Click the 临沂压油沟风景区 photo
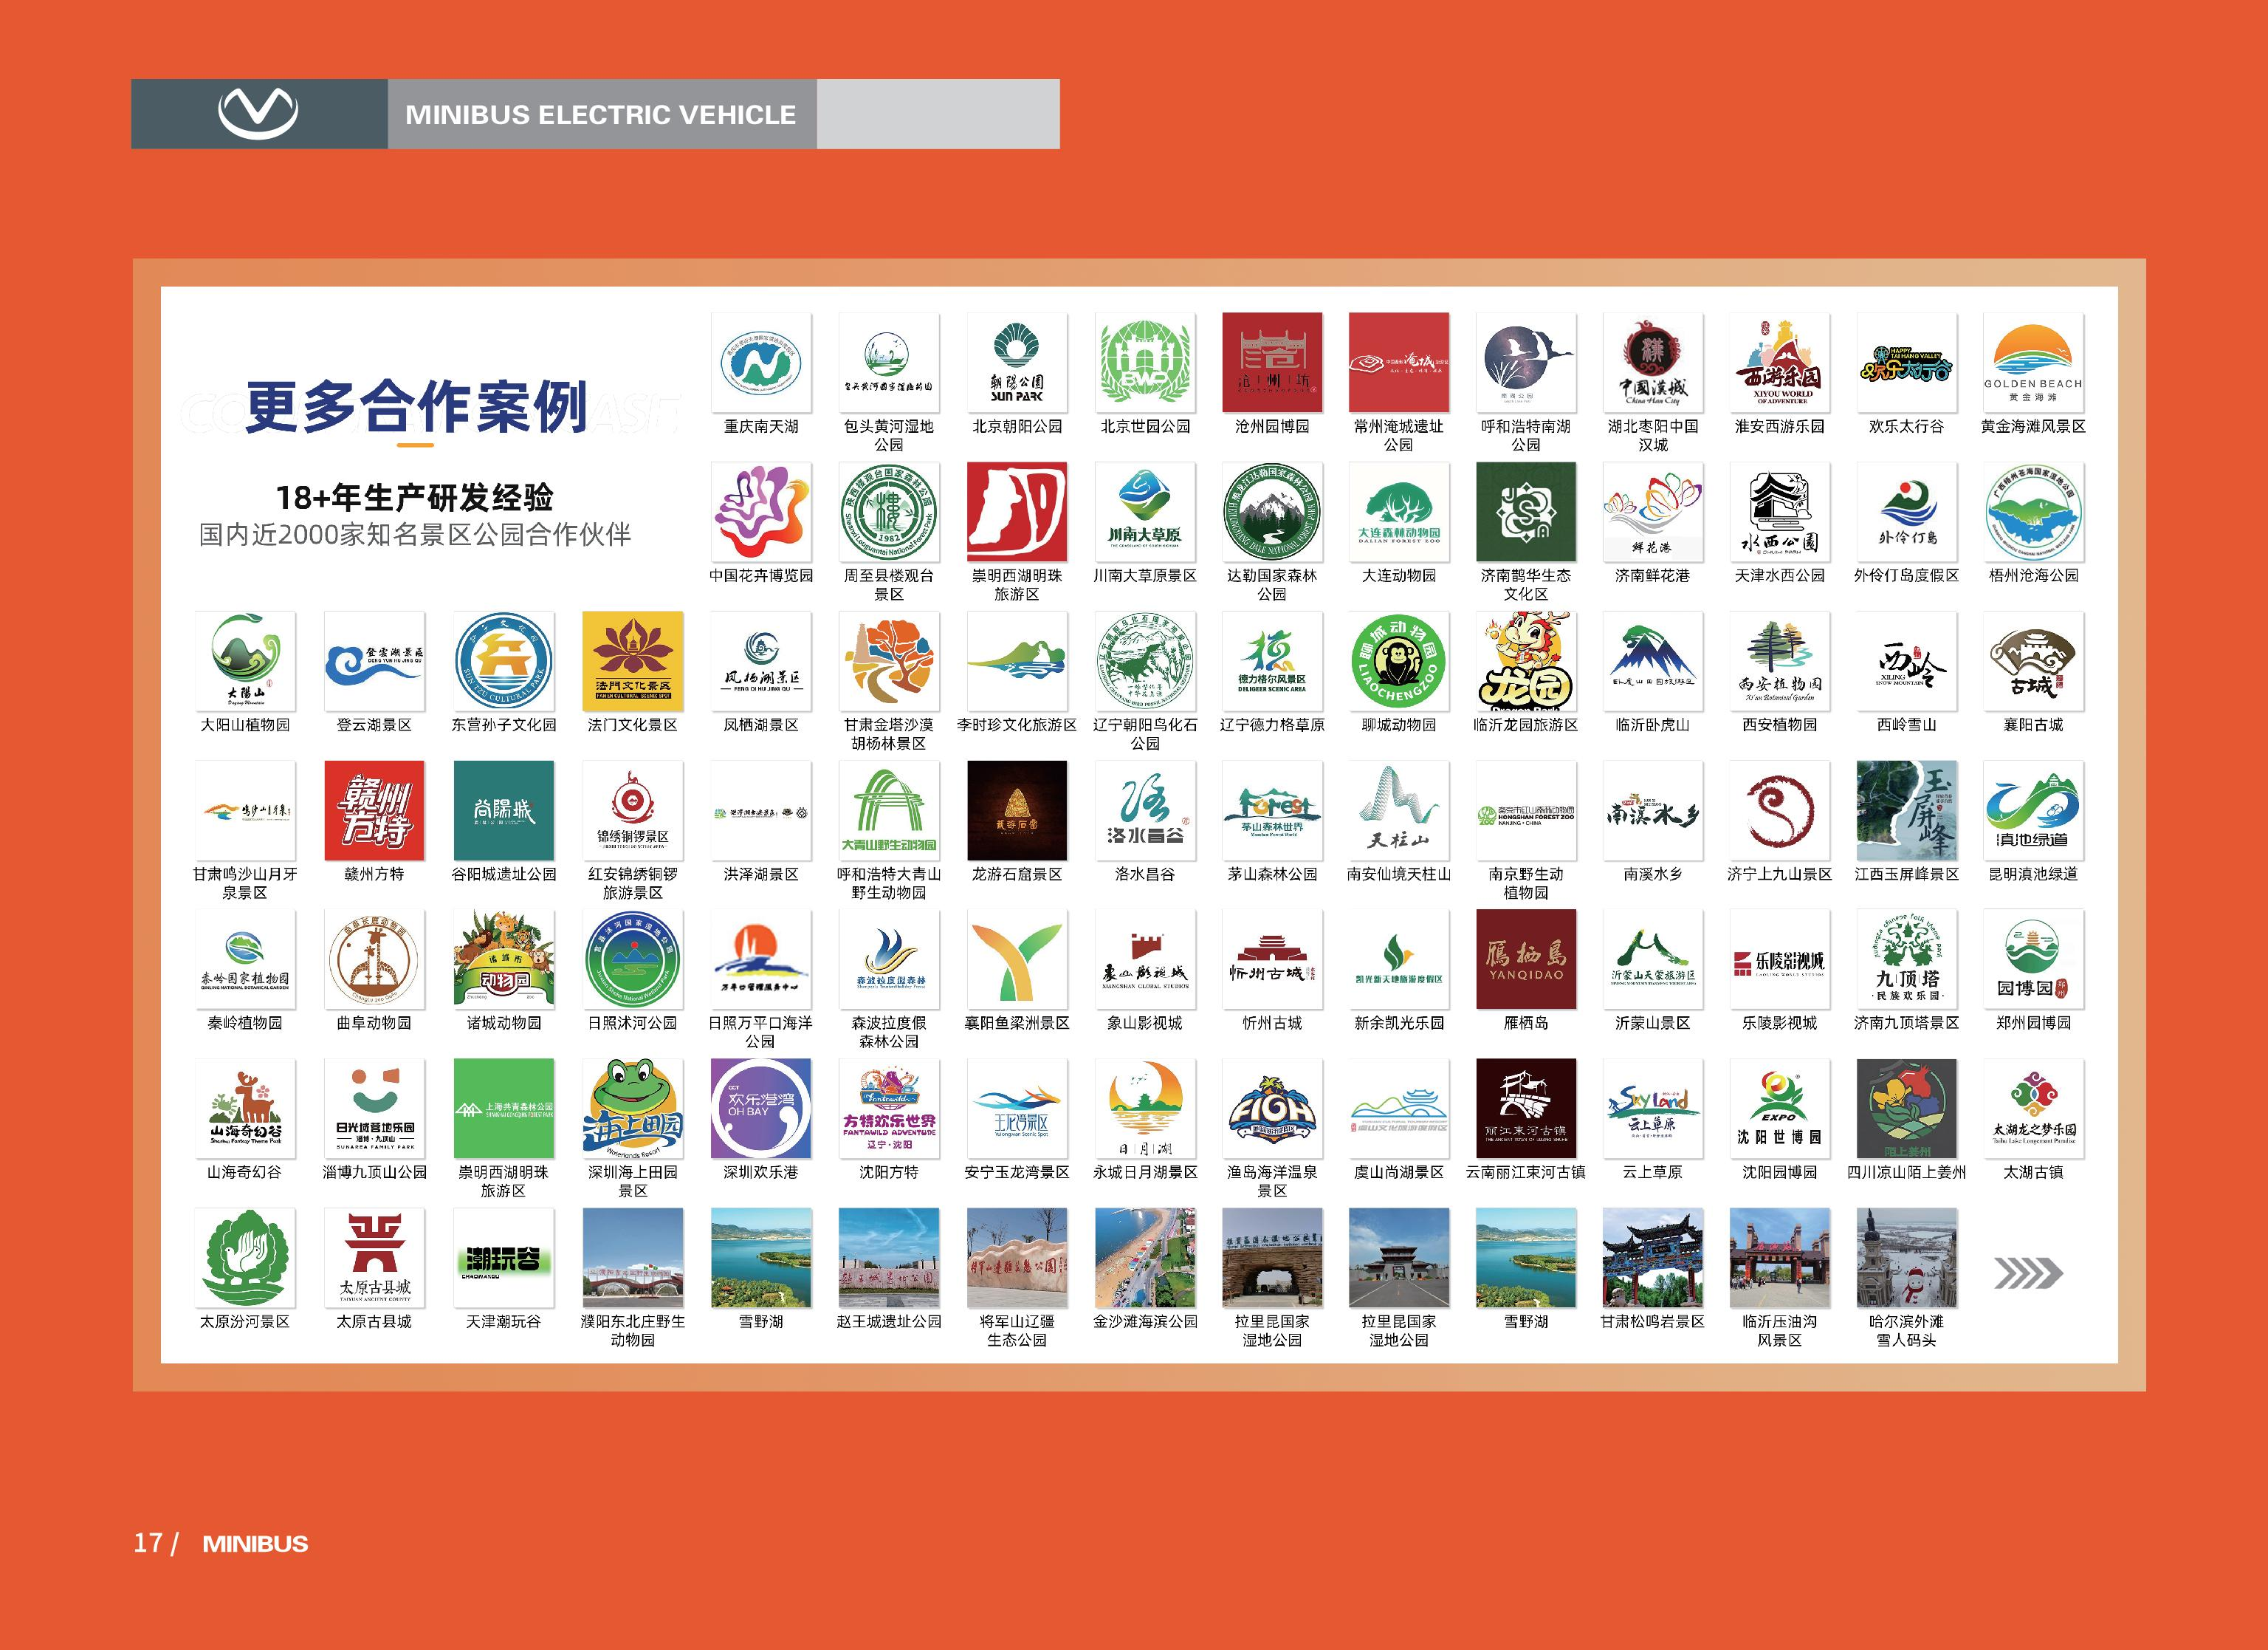Screen dimensions: 2268x1650 tap(1780, 1258)
